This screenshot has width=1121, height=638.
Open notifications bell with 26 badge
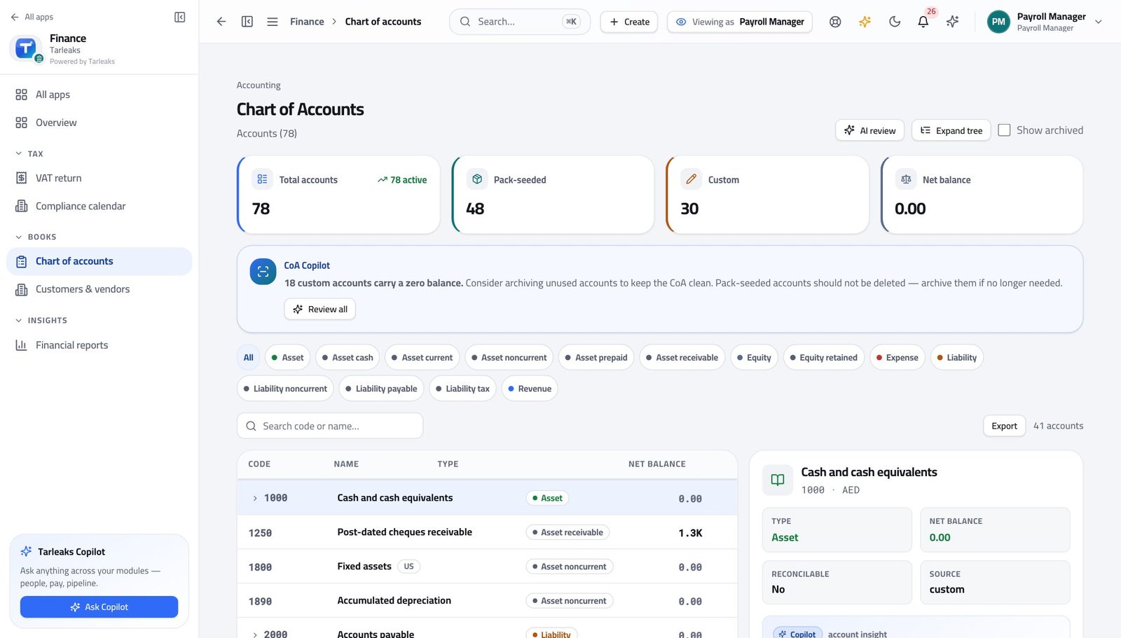923,22
